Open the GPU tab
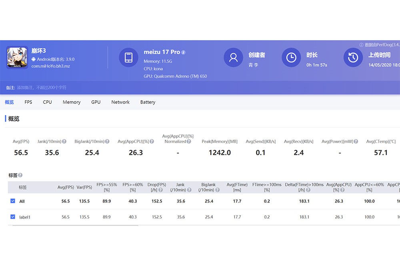Image resolution: width=400 pixels, height=266 pixels. (x=96, y=102)
